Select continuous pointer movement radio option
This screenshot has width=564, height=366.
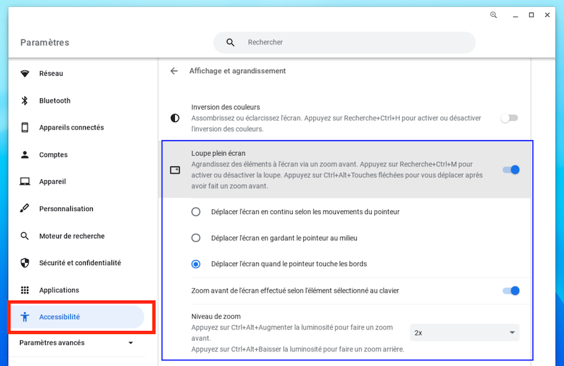[x=196, y=212]
